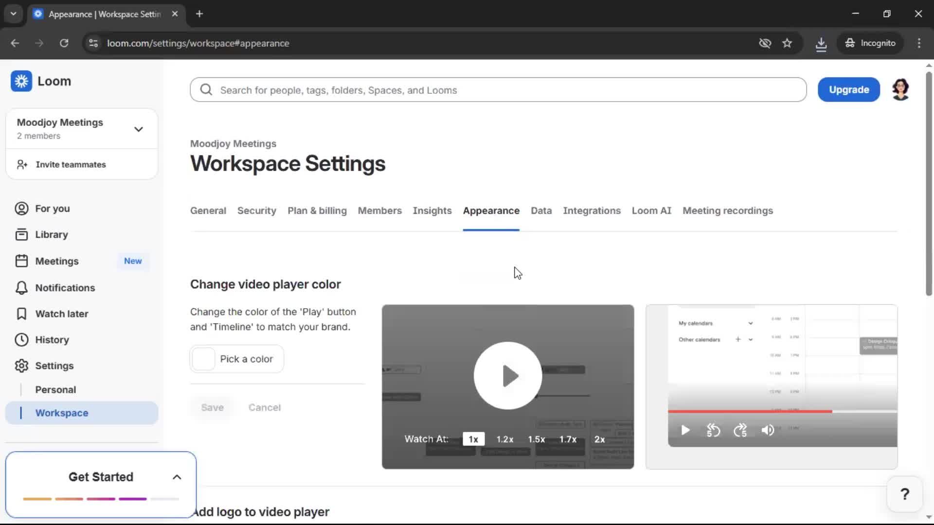Switch to the Security tab
Image resolution: width=934 pixels, height=525 pixels.
click(x=256, y=210)
